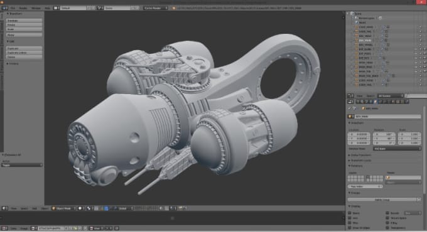This screenshot has height=232, width=427.
Task: Open the Window menu
Action: pos(36,8)
